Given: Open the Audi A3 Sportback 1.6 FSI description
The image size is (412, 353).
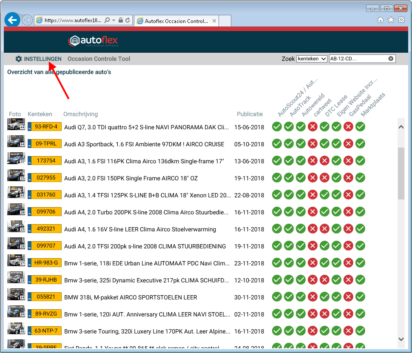Looking at the screenshot, I should pyautogui.click(x=144, y=144).
